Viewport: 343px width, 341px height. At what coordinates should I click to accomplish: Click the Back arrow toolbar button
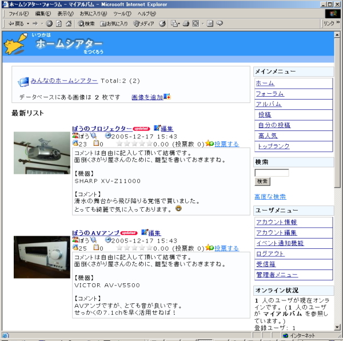click(16, 23)
